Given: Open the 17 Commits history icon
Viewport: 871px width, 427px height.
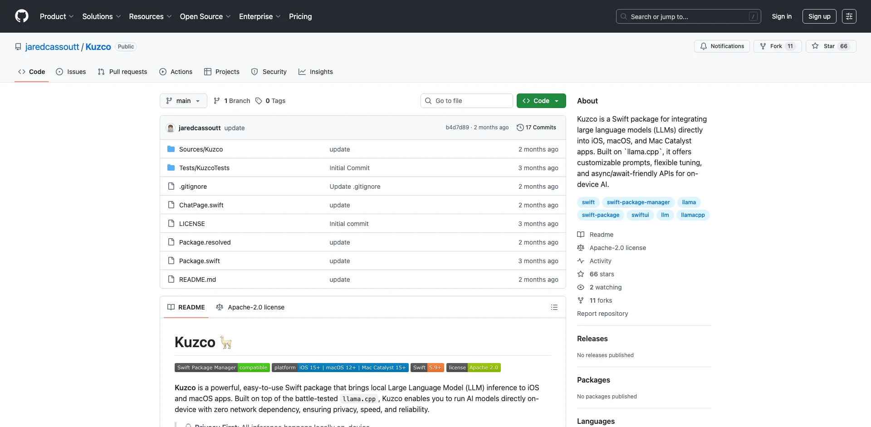Looking at the screenshot, I should 520,128.
